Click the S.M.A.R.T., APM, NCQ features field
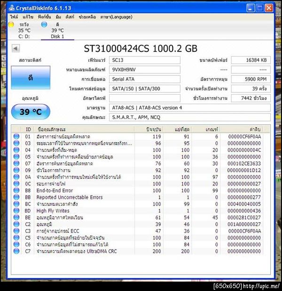Screen dimensions: 282x291 (190, 117)
